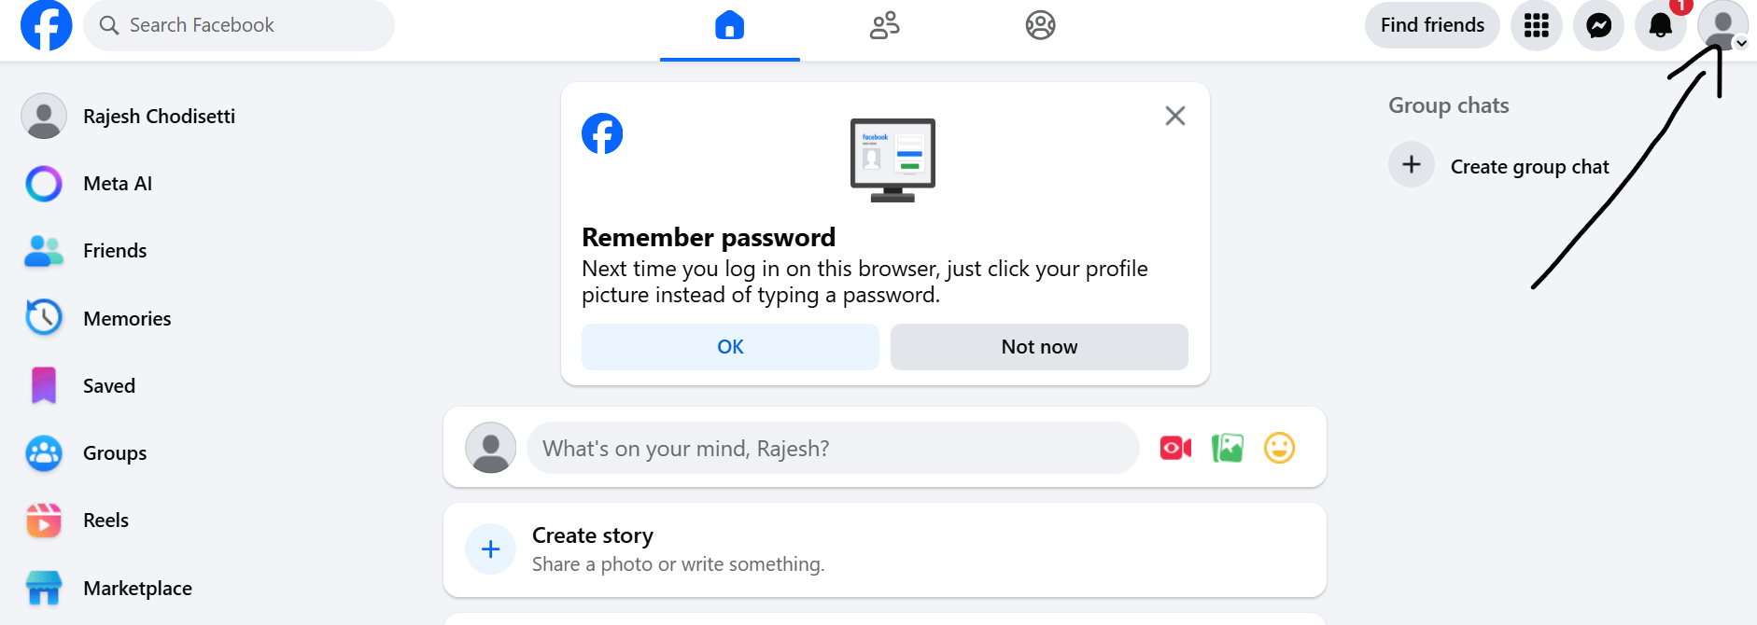The width and height of the screenshot is (1757, 625).
Task: Switch to the Friends tab
Action: [x=884, y=25]
